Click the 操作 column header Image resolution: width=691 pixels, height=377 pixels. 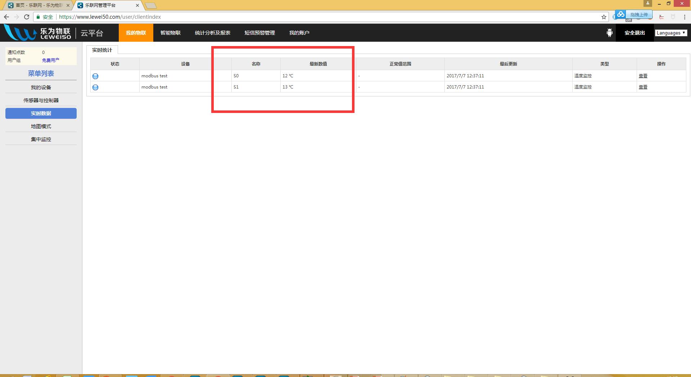(661, 64)
